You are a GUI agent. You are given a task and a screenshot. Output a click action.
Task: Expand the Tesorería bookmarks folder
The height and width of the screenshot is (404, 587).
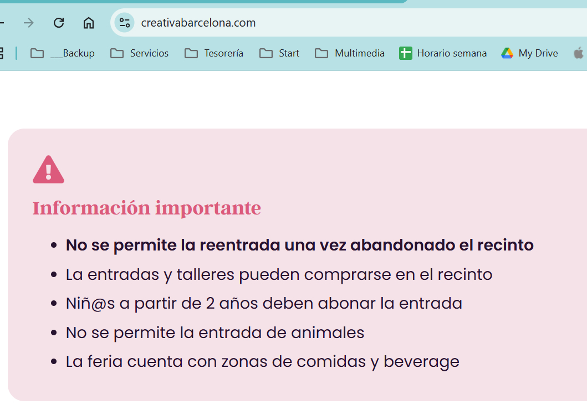coord(214,53)
